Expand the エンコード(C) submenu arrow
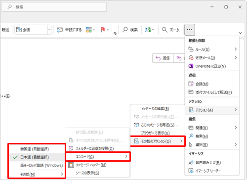Image resolution: width=247 pixels, height=180 pixels. coord(126,156)
